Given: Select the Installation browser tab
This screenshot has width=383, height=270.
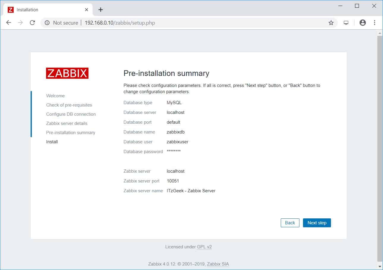Looking at the screenshot, I should coord(48,10).
